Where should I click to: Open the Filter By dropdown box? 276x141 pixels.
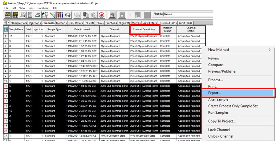coord(188,14)
